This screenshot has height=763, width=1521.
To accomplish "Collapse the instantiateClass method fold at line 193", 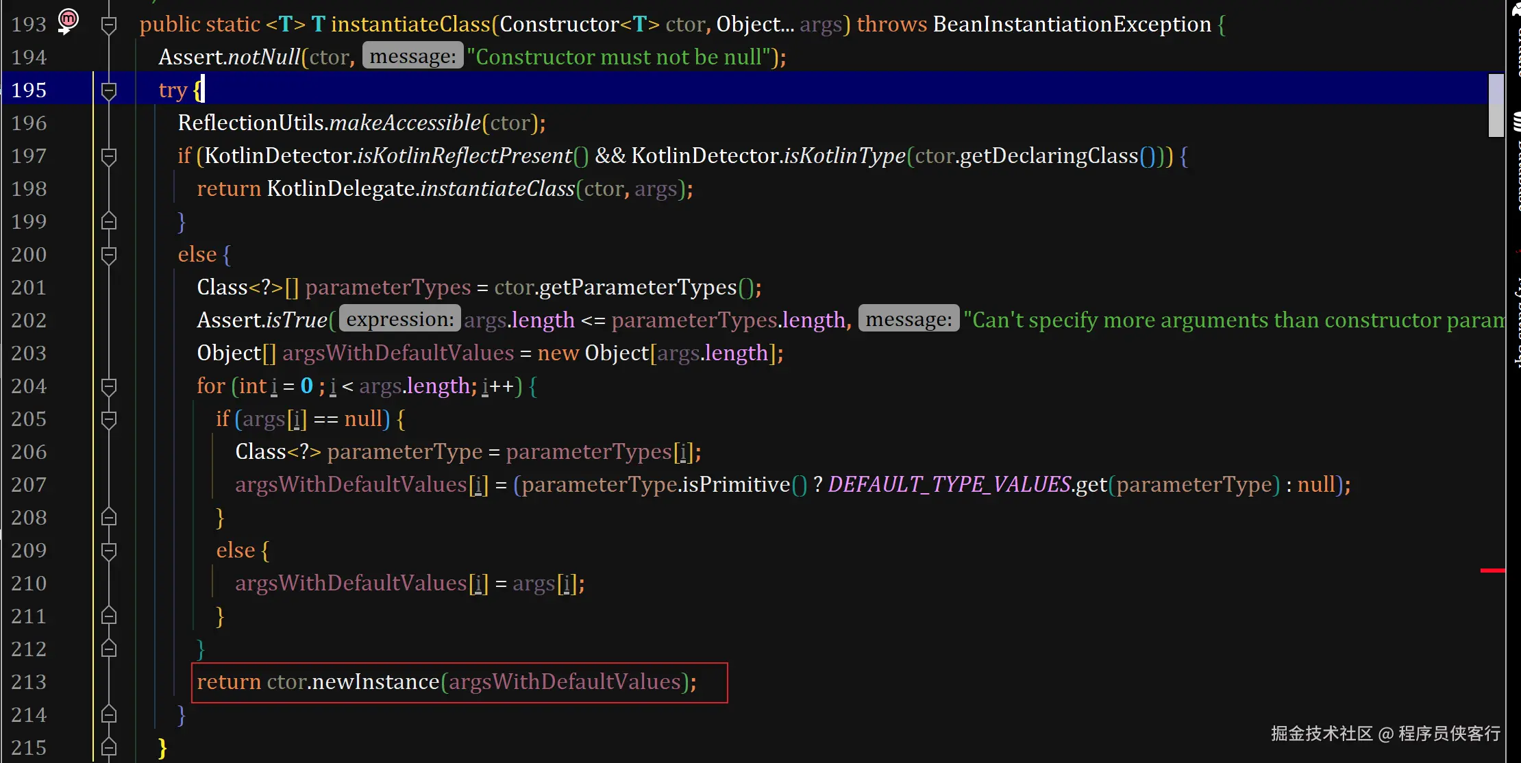I will pyautogui.click(x=109, y=25).
